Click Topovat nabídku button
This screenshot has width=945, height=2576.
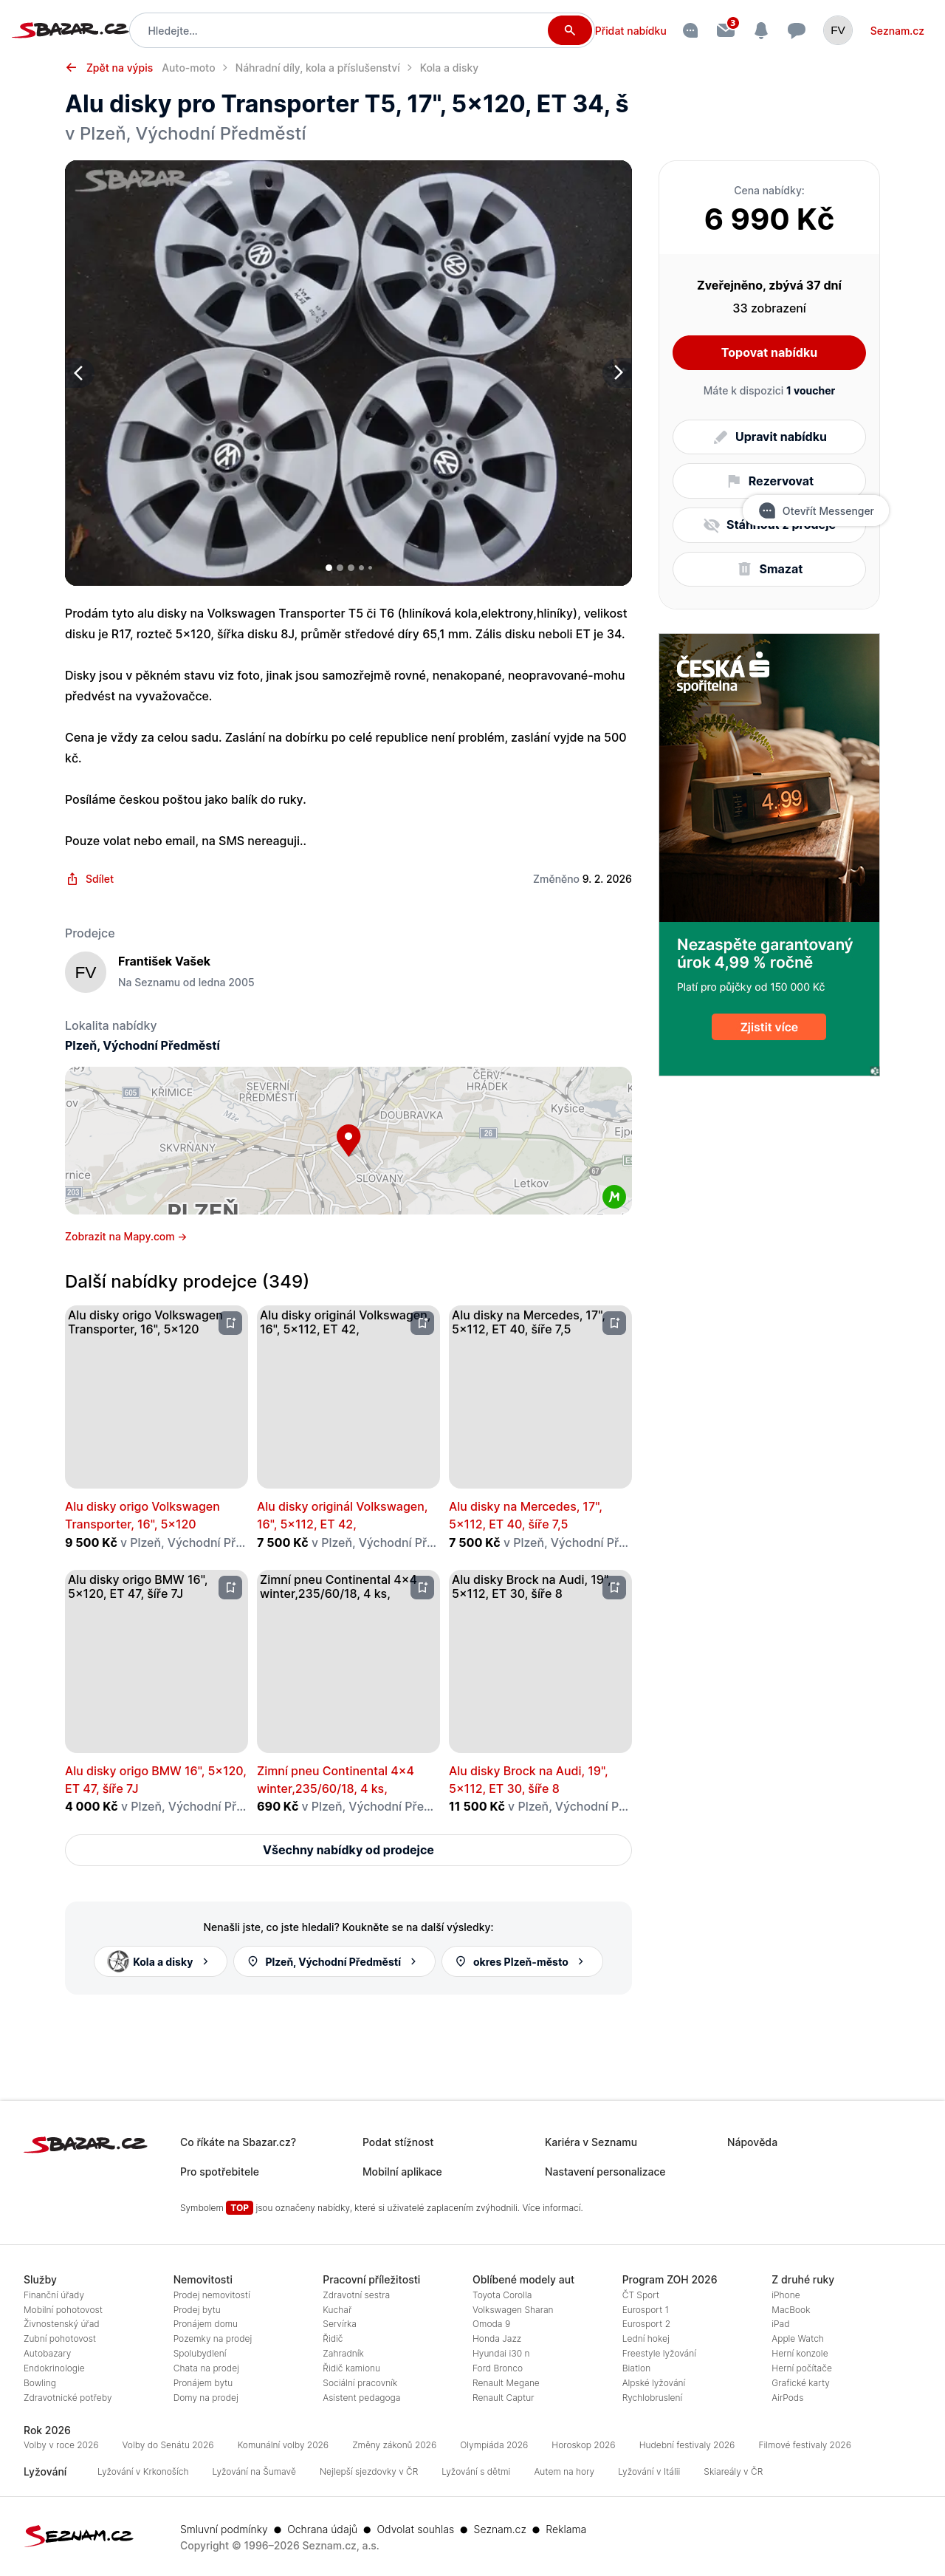click(769, 352)
